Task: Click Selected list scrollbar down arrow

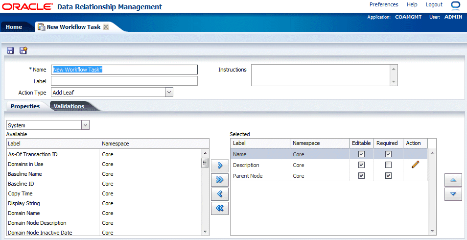Action: coord(432,231)
